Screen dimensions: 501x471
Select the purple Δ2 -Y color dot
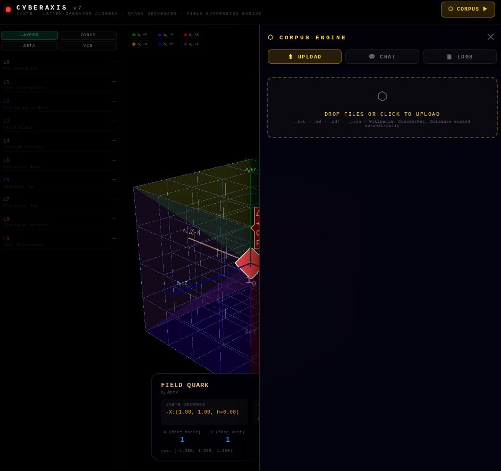159,35
